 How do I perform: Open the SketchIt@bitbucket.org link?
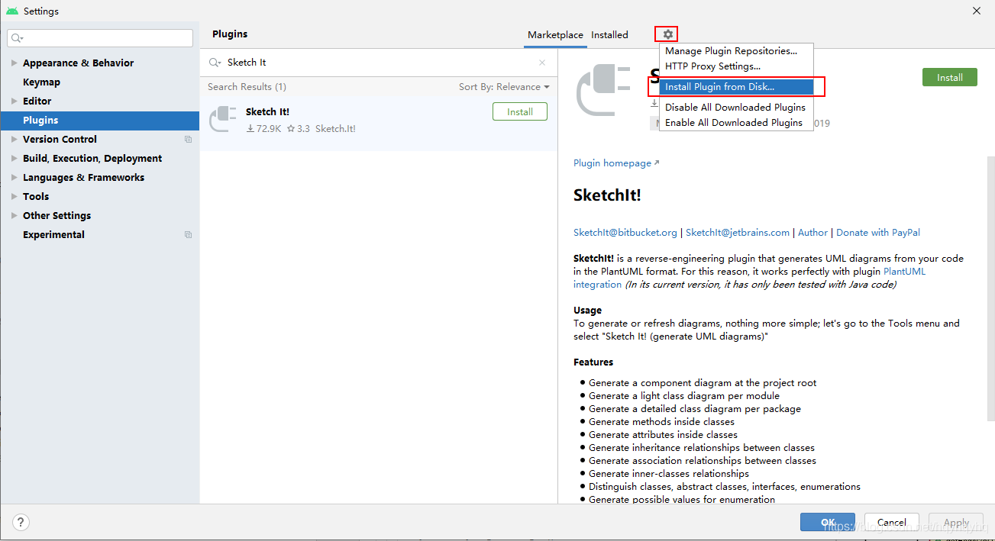pyautogui.click(x=625, y=233)
